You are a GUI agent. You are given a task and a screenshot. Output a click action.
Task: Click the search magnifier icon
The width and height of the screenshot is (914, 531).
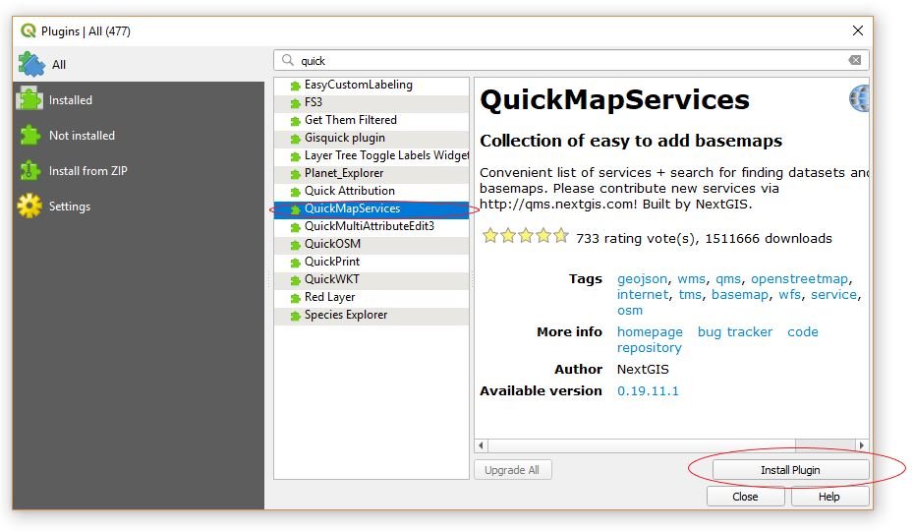point(287,60)
